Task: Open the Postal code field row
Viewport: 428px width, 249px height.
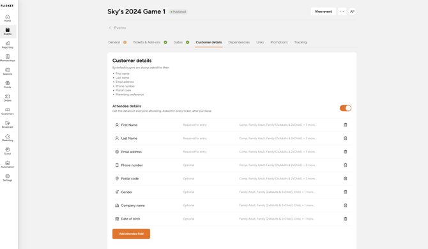Action: pos(232,178)
